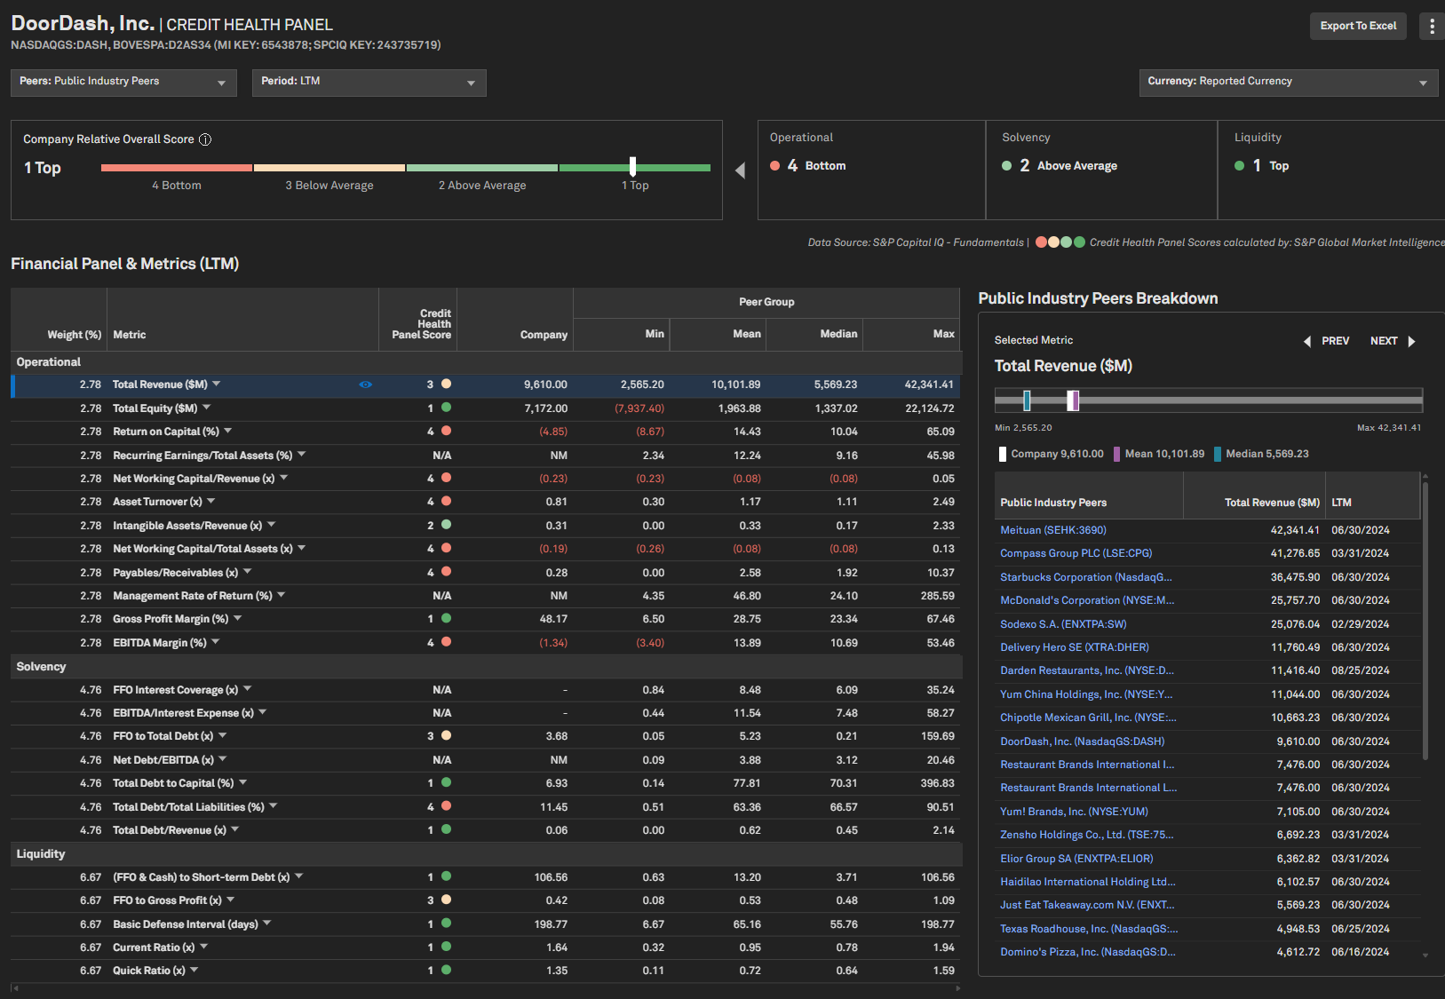Open the Period: LTM dropdown
Image resolution: width=1445 pixels, height=999 pixels.
pyautogui.click(x=369, y=83)
